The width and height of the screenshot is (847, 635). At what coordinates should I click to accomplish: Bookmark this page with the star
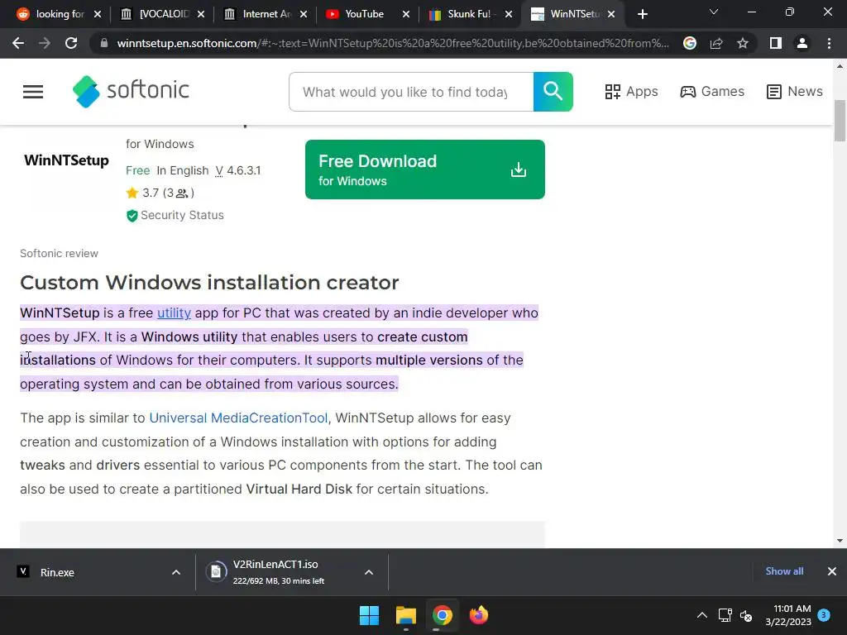pos(743,43)
